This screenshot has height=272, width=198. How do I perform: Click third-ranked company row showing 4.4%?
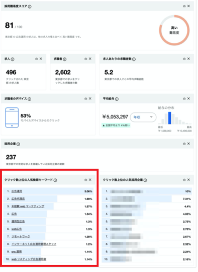pyautogui.click(x=147, y=207)
